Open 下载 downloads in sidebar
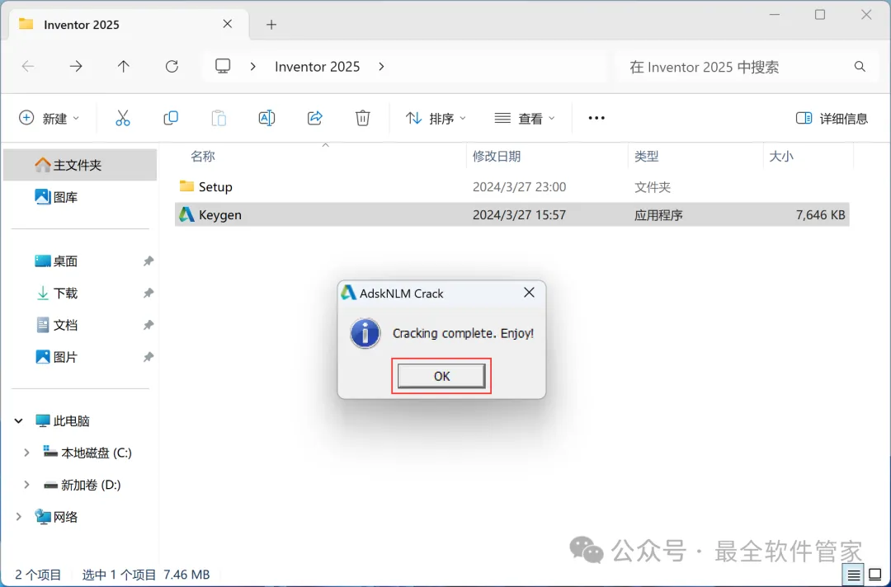 point(57,293)
